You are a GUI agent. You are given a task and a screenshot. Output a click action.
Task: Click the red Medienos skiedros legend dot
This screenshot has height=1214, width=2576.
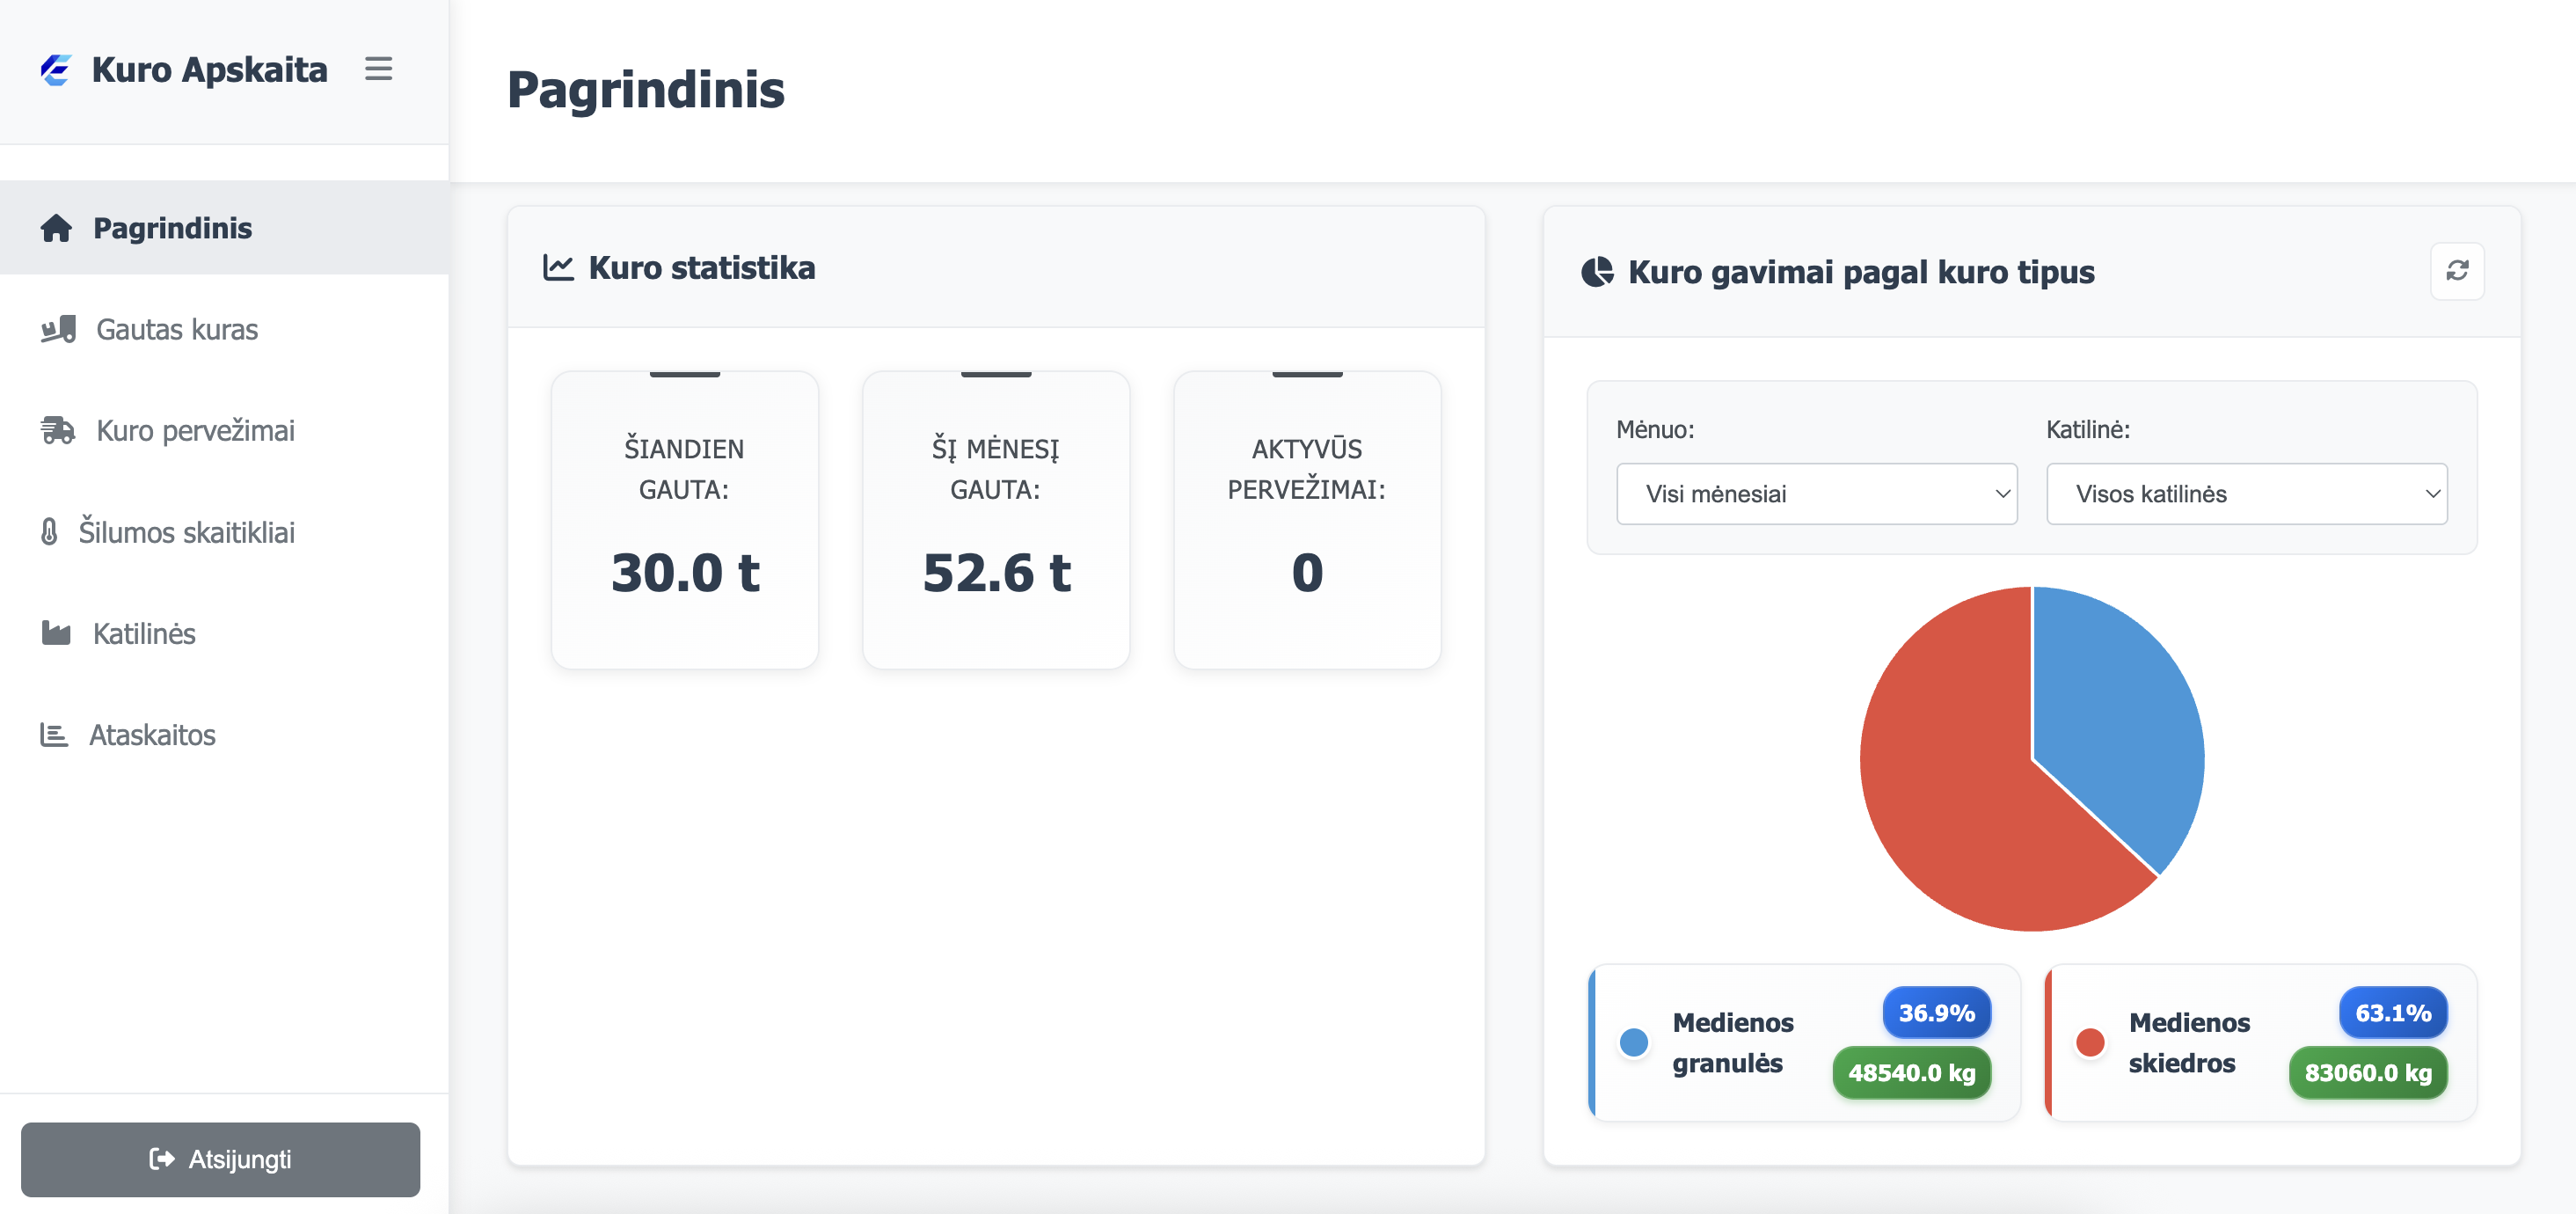tap(2090, 1042)
